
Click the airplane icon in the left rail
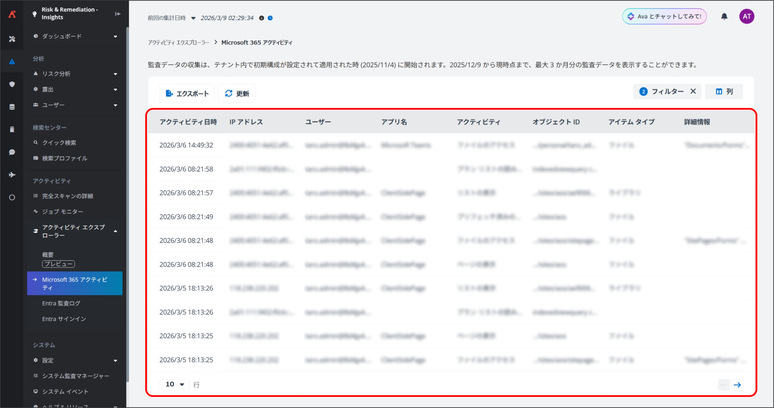click(x=12, y=175)
